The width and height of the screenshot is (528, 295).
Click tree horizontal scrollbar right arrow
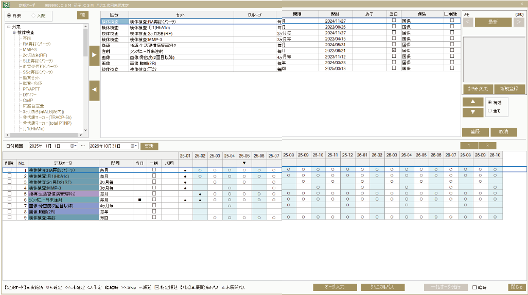(x=80, y=135)
